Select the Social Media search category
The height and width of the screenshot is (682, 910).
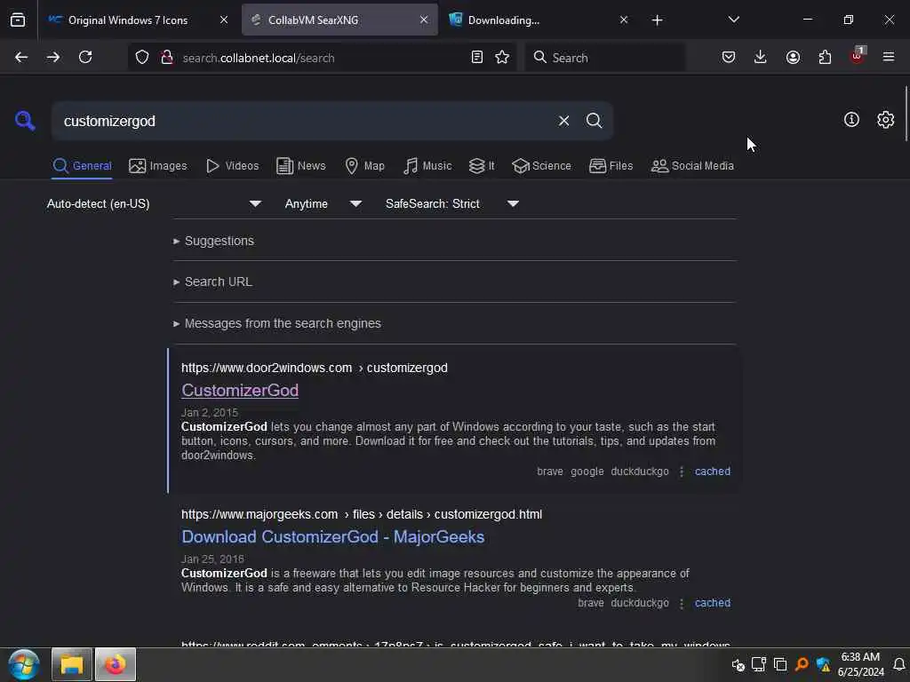pos(692,166)
